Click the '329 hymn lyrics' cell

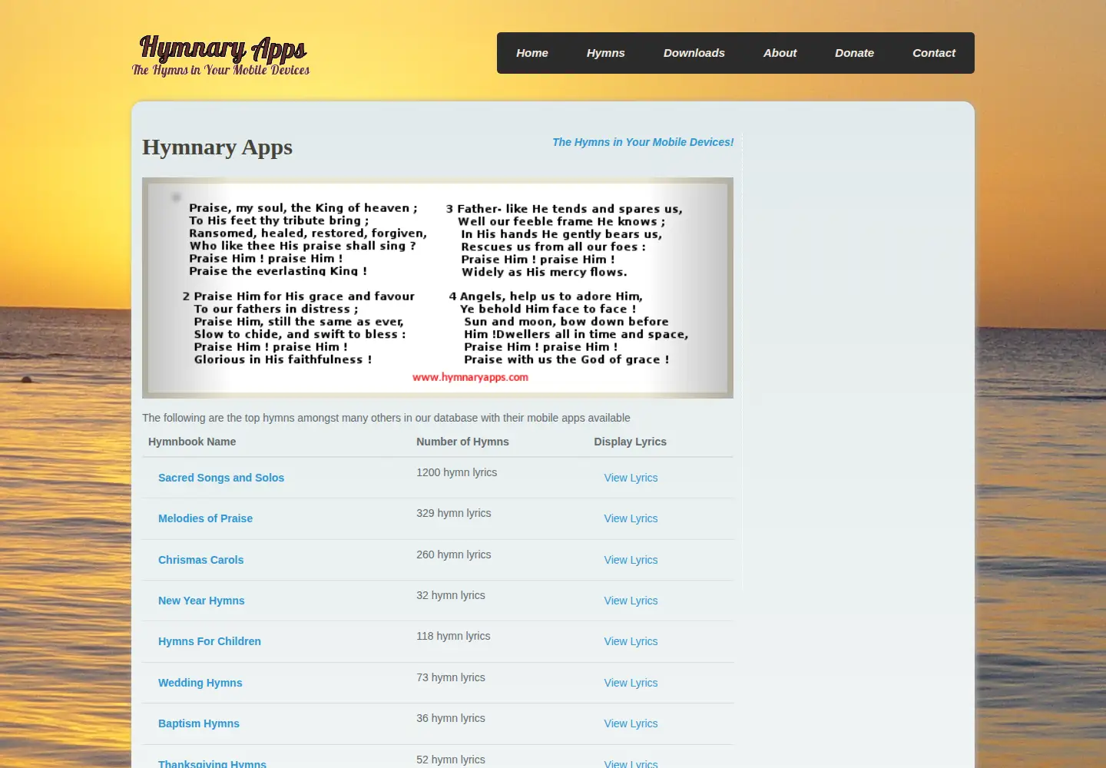pyautogui.click(x=453, y=513)
